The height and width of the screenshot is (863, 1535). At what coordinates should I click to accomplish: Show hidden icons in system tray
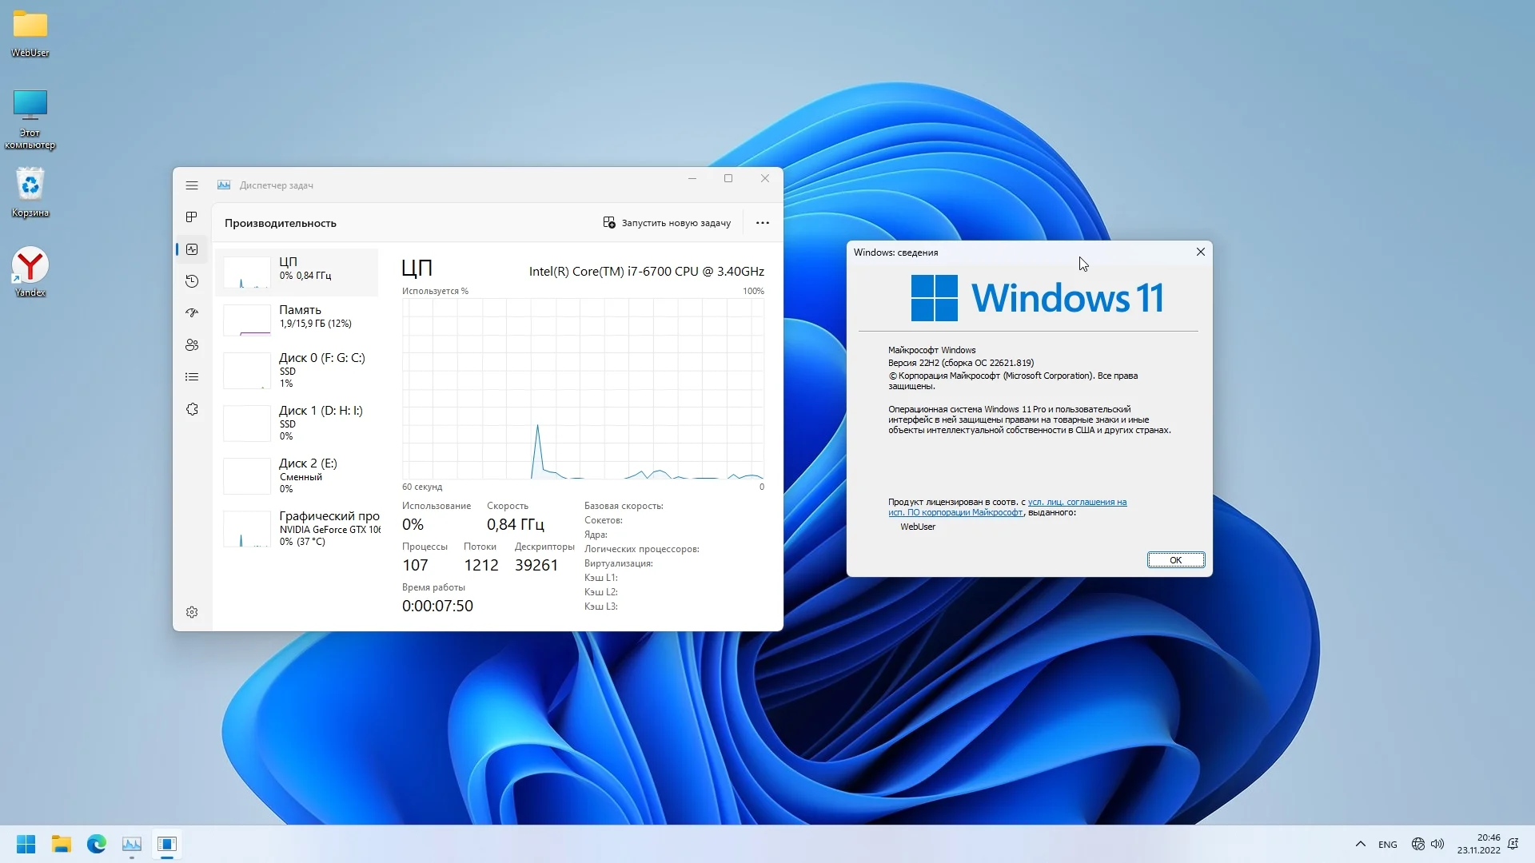1360,844
